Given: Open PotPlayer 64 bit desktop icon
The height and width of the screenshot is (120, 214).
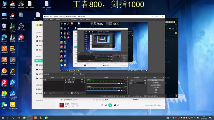Looking at the screenshot, I should coord(13,106).
